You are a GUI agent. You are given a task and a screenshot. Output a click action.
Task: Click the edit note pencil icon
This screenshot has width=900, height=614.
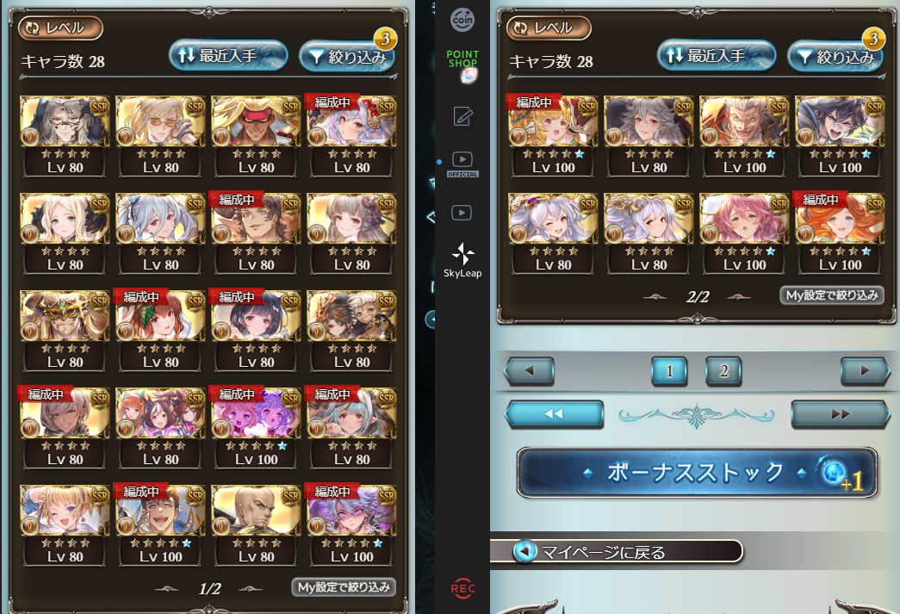click(x=462, y=116)
